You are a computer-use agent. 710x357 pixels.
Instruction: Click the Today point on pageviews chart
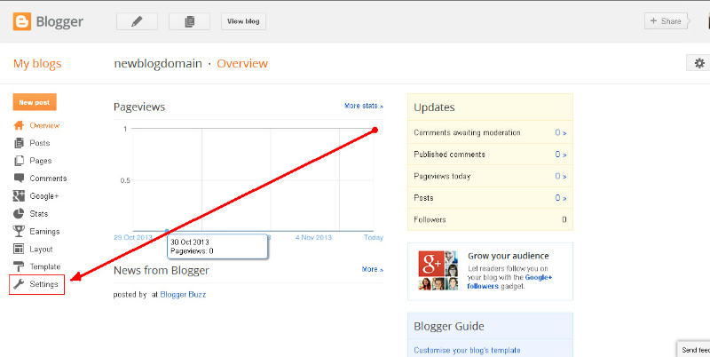(375, 130)
